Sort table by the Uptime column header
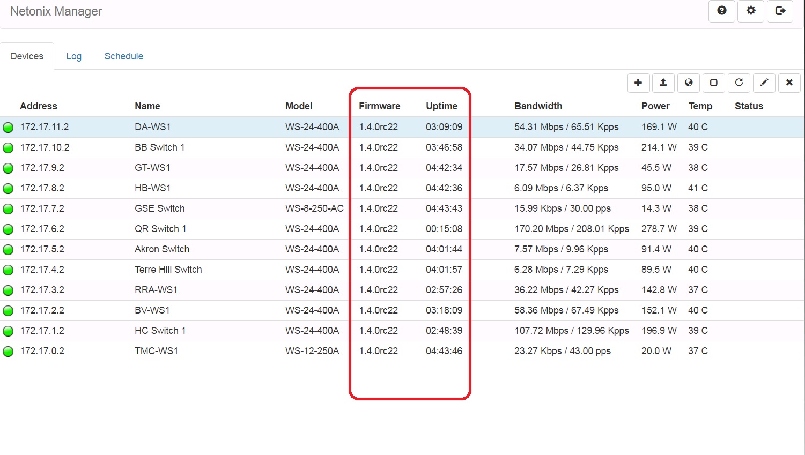Screen dimensions: 805x455 [441, 106]
